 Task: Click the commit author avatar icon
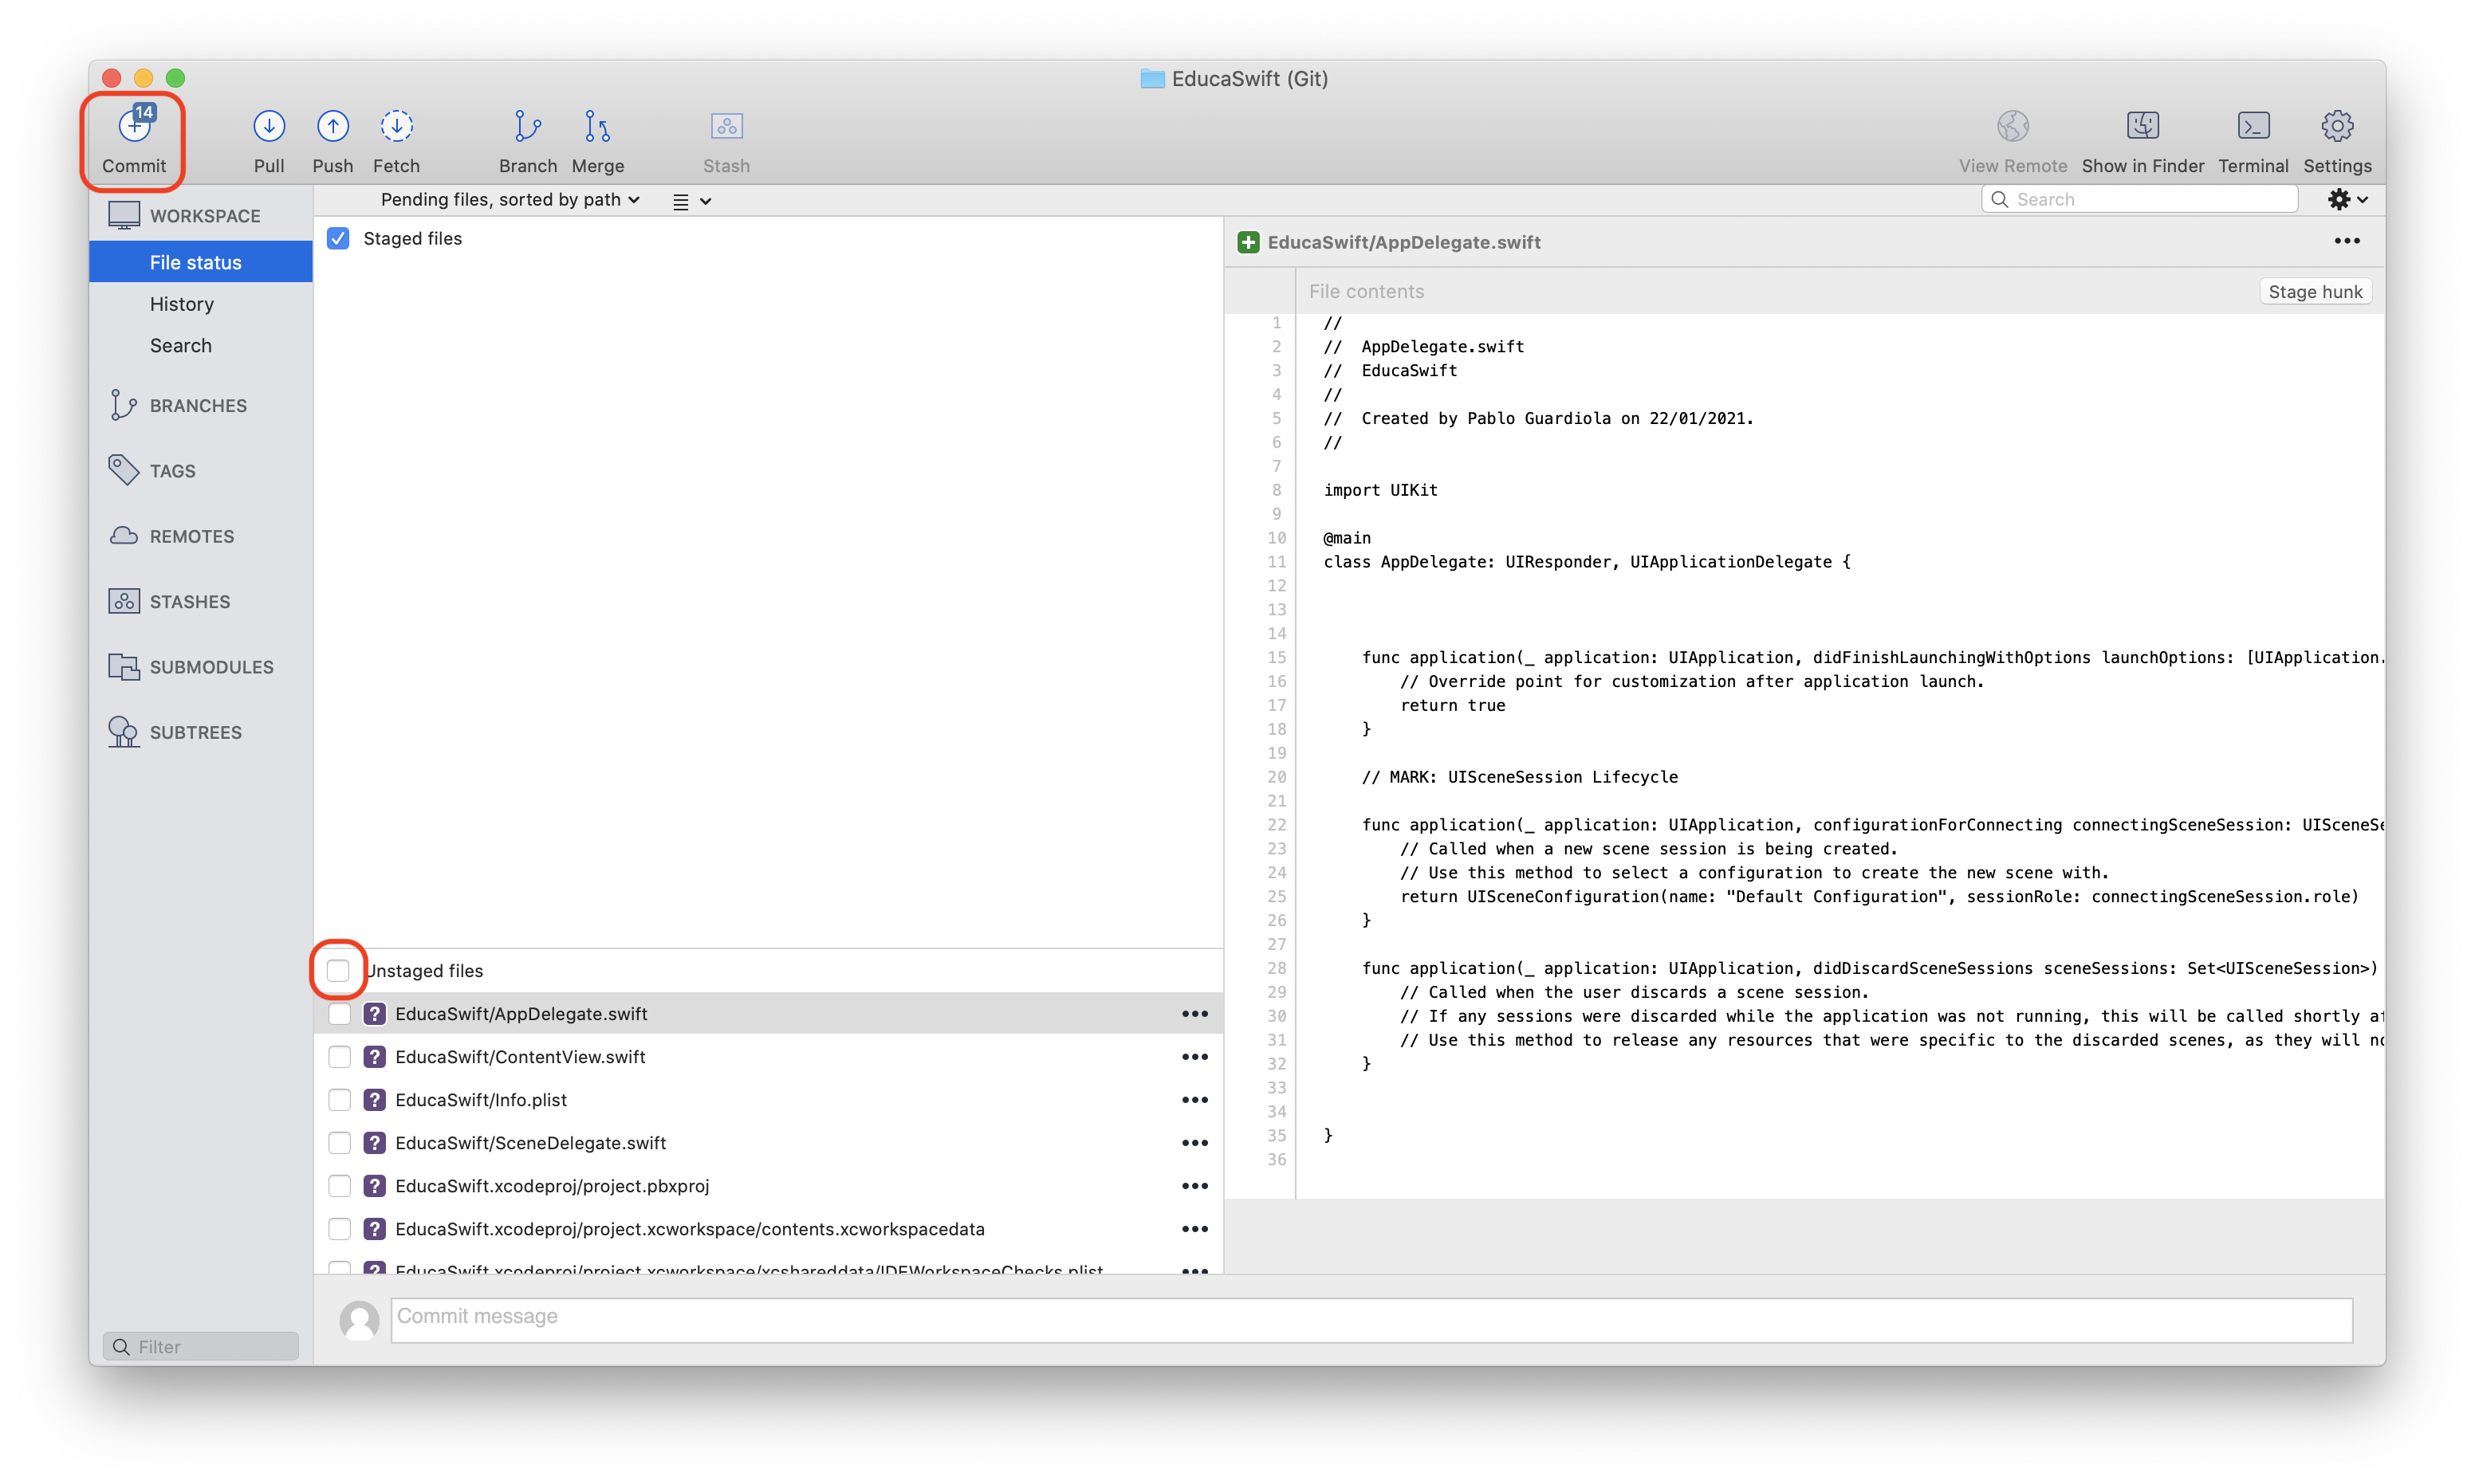click(x=359, y=1320)
